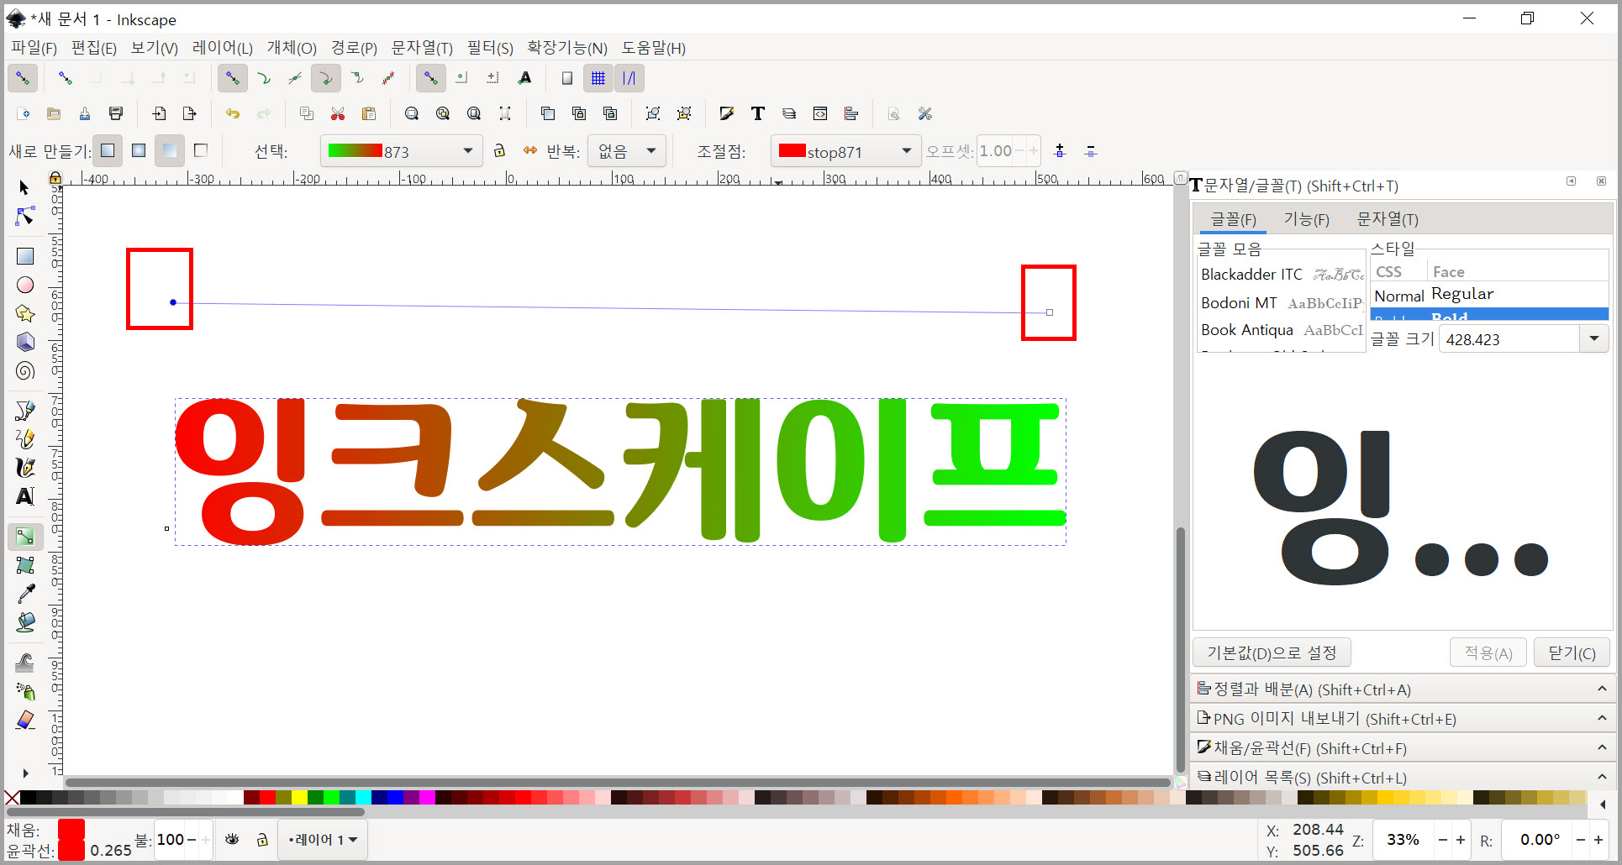Click the 적용(A) apply button
Screen dimensions: 1622x865
click(x=1488, y=653)
